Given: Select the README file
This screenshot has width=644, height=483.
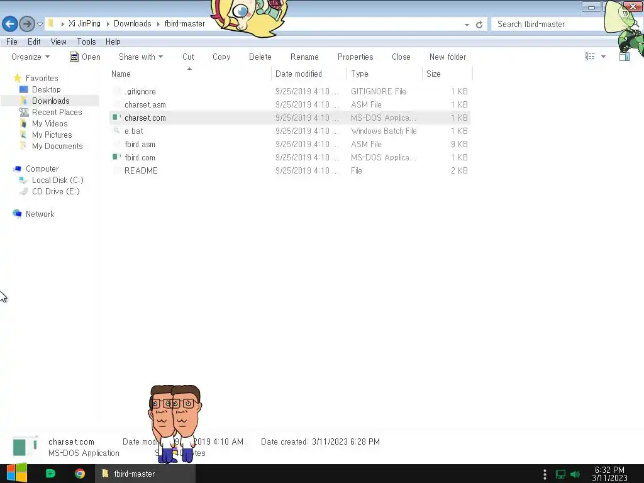Looking at the screenshot, I should [289, 170].
